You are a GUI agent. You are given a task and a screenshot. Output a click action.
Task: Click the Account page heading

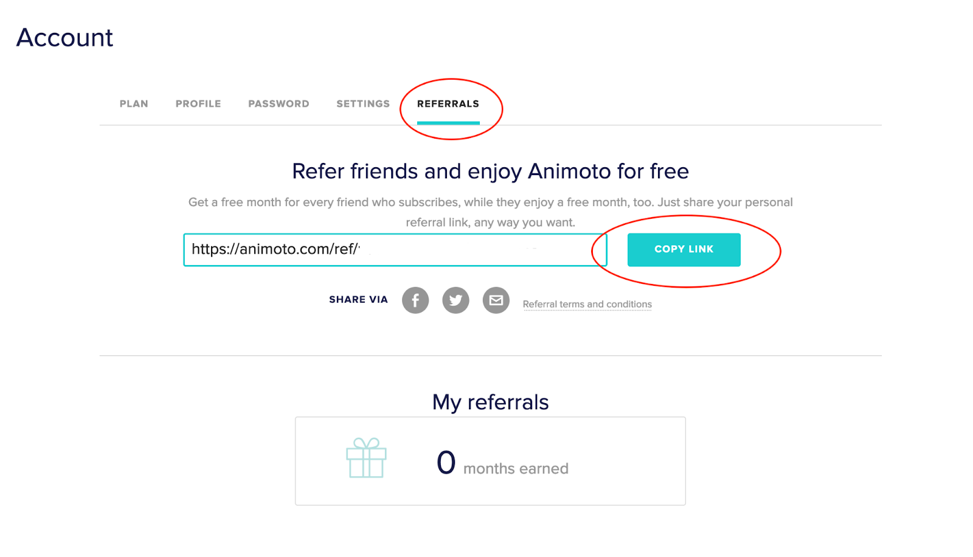pyautogui.click(x=64, y=38)
